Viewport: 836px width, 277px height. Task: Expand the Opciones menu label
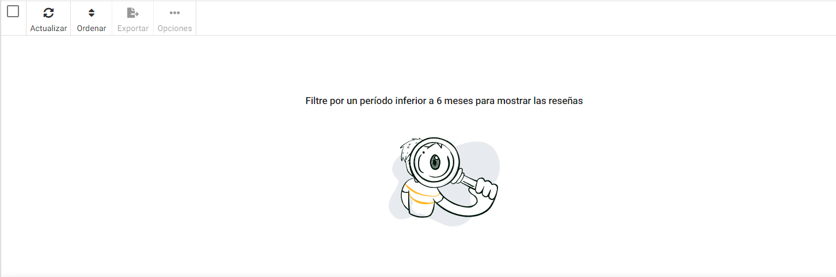pos(174,28)
